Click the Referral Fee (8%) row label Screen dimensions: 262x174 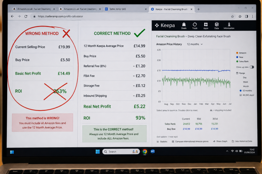[95, 66]
